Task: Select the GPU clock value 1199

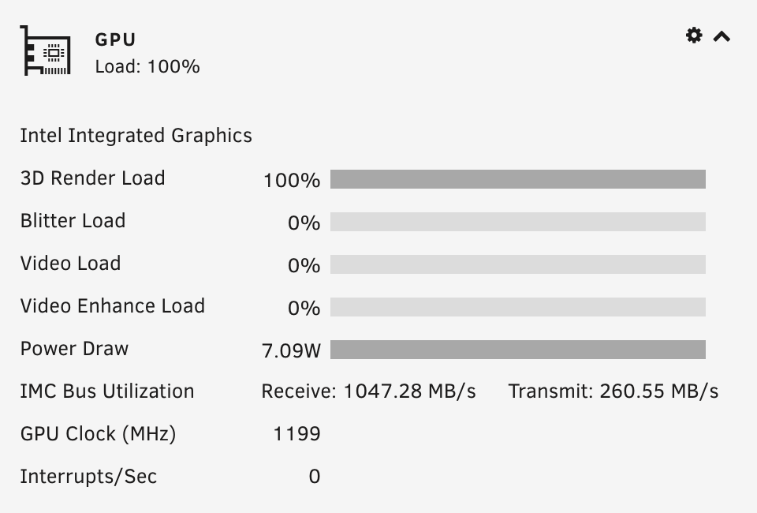Action: coord(297,434)
